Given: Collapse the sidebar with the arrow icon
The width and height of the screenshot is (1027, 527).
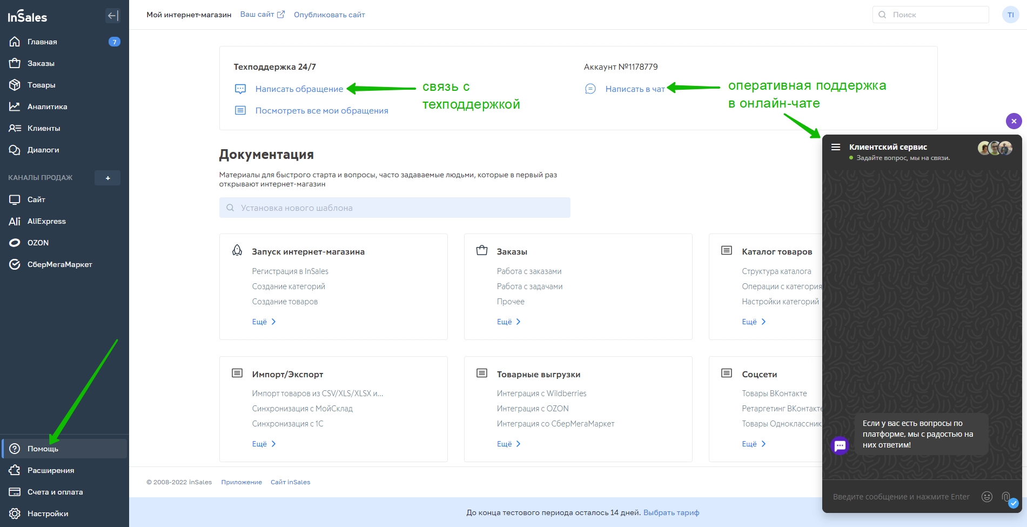Looking at the screenshot, I should 112,16.
